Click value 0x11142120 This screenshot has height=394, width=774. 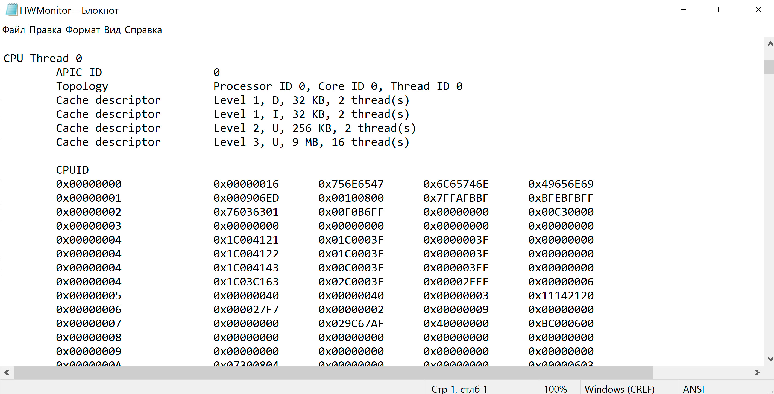(x=561, y=296)
